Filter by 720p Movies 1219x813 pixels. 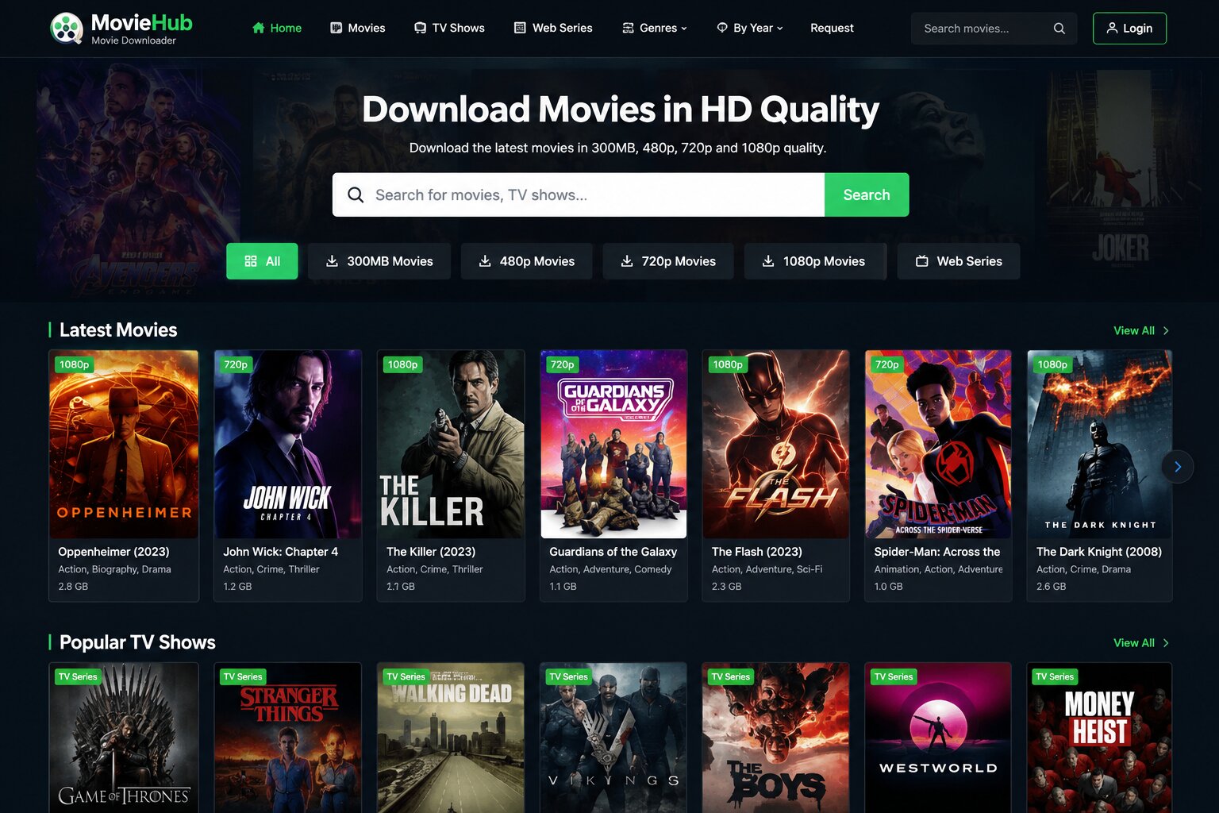tap(668, 261)
